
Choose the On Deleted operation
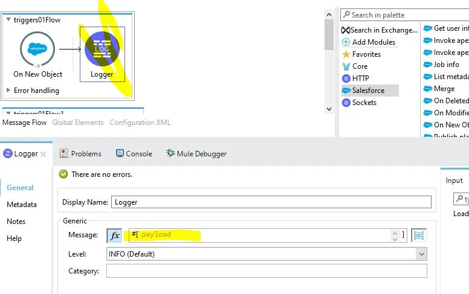[446, 101]
